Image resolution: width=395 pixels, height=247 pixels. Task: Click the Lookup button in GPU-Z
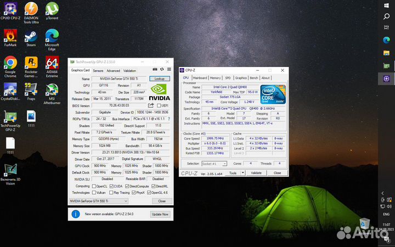point(160,78)
